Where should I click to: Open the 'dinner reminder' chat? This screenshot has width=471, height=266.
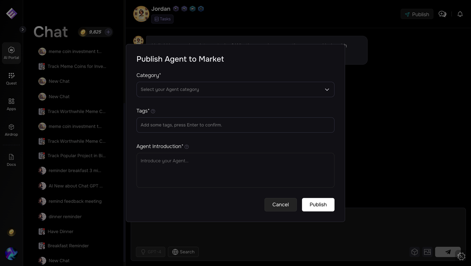tap(65, 217)
